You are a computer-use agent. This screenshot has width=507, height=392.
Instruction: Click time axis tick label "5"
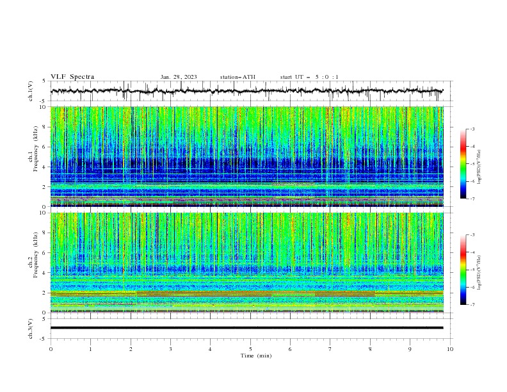click(x=250, y=349)
